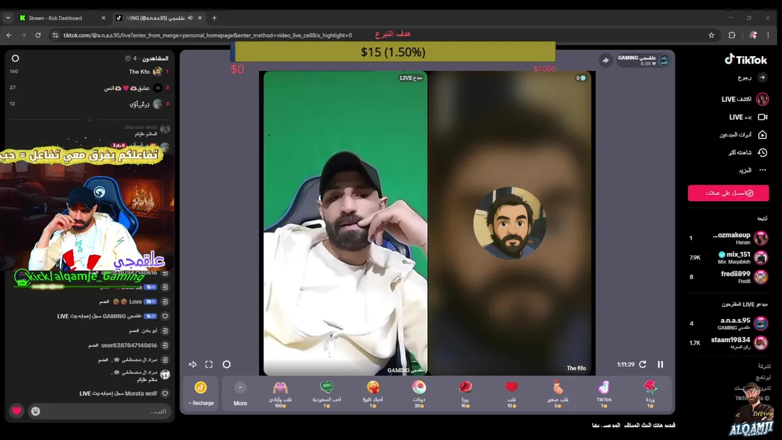Screen dimensions: 782x440
Task: Click the pink Get Coins button
Action: click(x=728, y=193)
